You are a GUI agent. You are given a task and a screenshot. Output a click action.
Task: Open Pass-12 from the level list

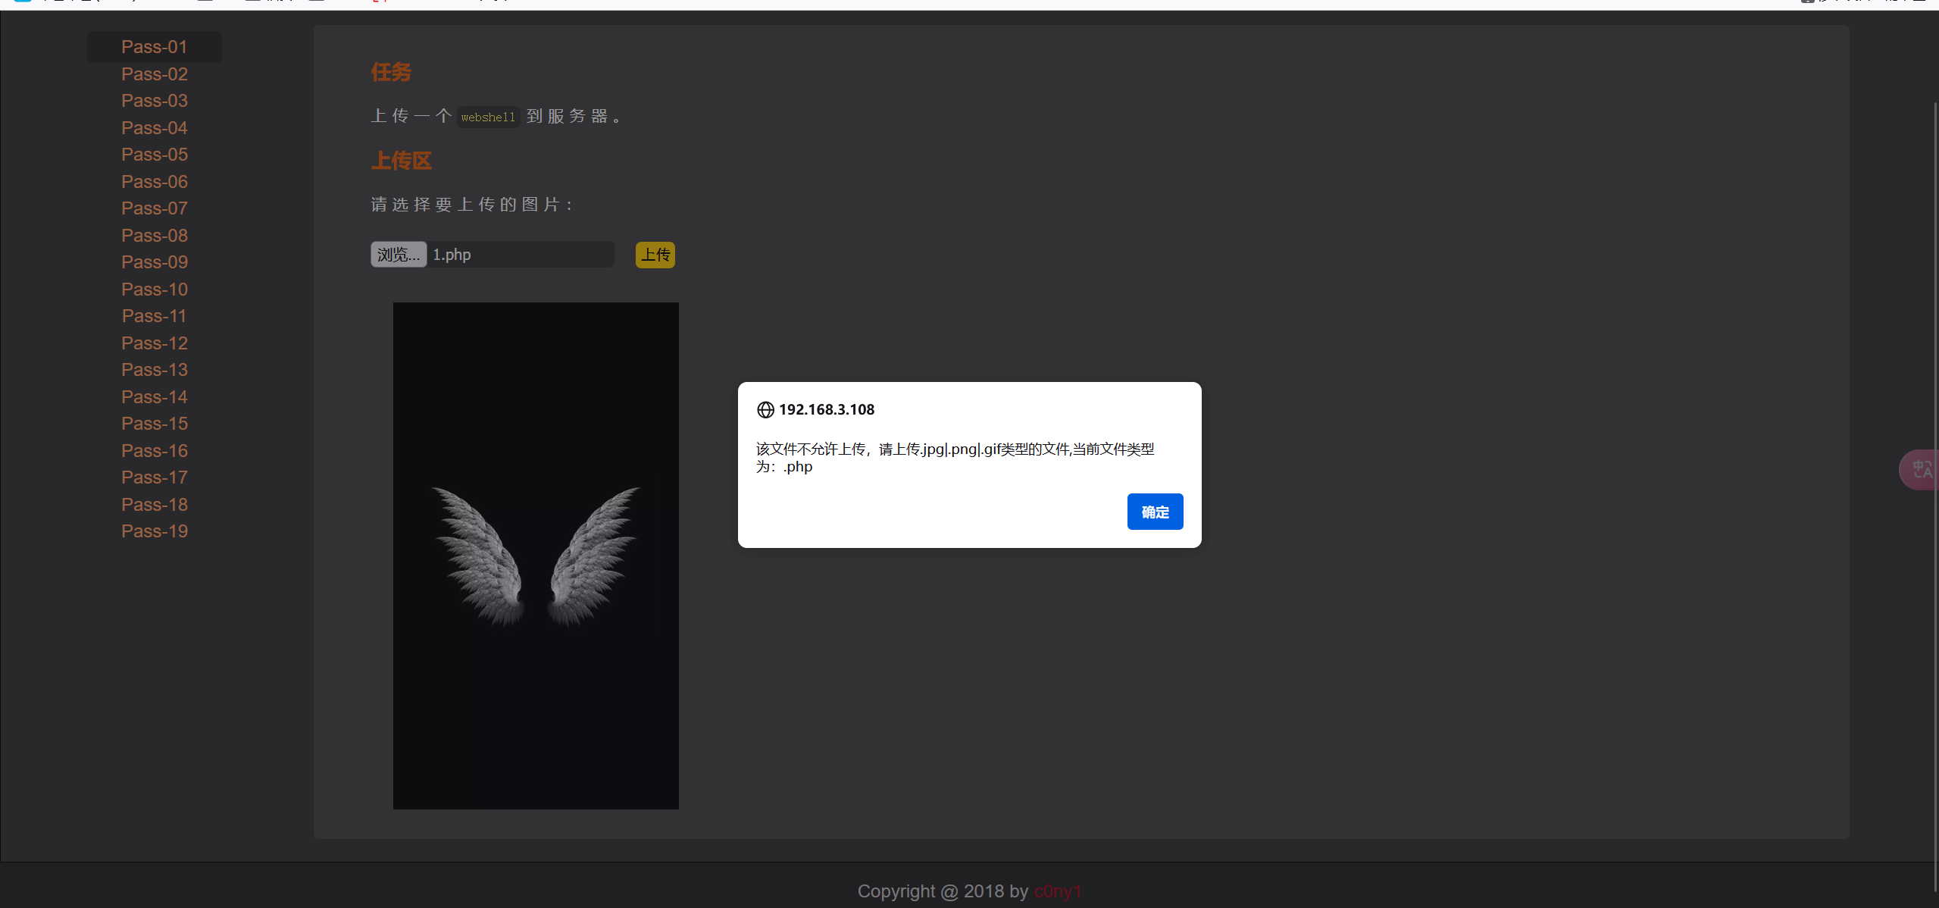click(155, 343)
